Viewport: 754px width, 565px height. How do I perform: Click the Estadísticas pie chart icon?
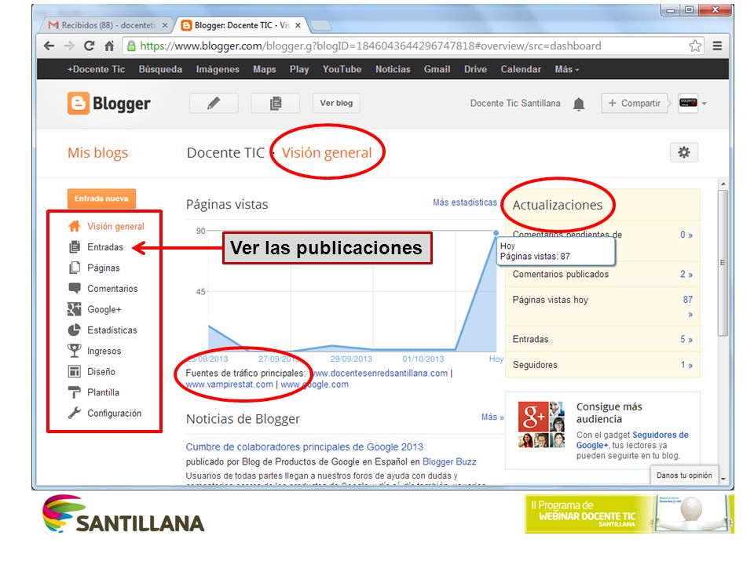74,330
